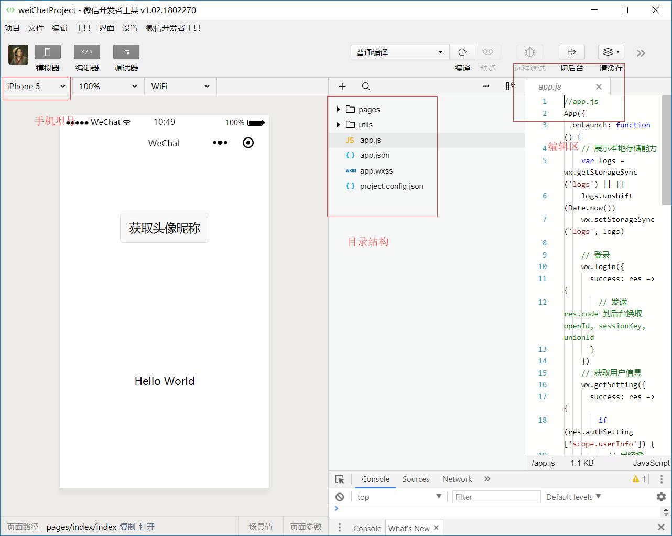Image resolution: width=672 pixels, height=536 pixels.
Task: Switch to the Console devtools tab
Action: (375, 479)
